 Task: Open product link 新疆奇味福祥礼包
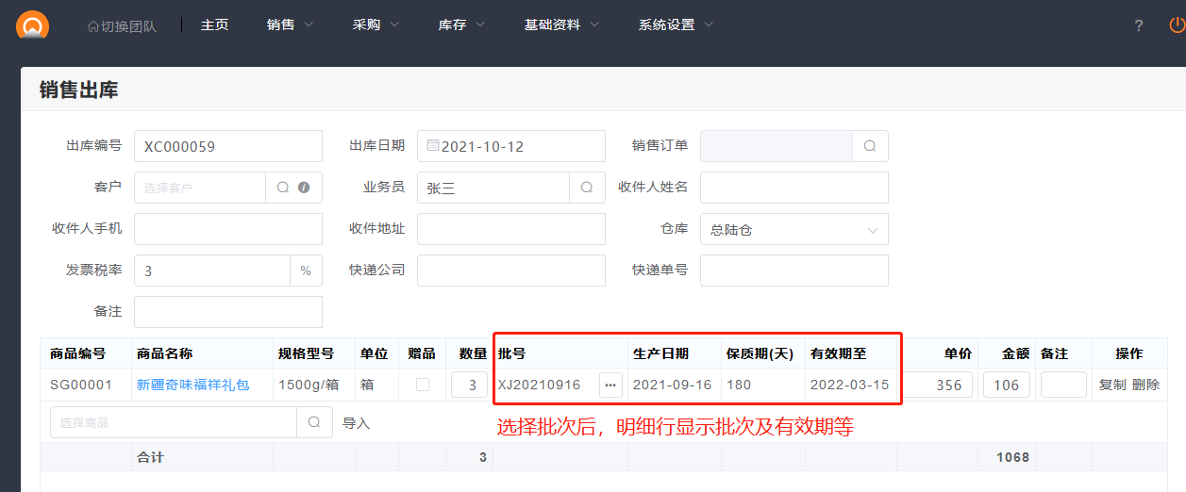point(192,385)
